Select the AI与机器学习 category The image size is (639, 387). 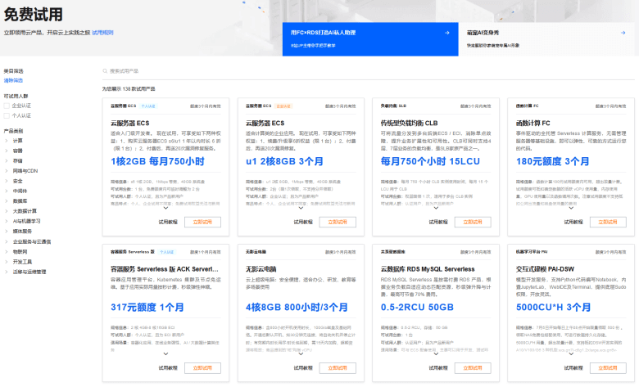(x=26, y=222)
